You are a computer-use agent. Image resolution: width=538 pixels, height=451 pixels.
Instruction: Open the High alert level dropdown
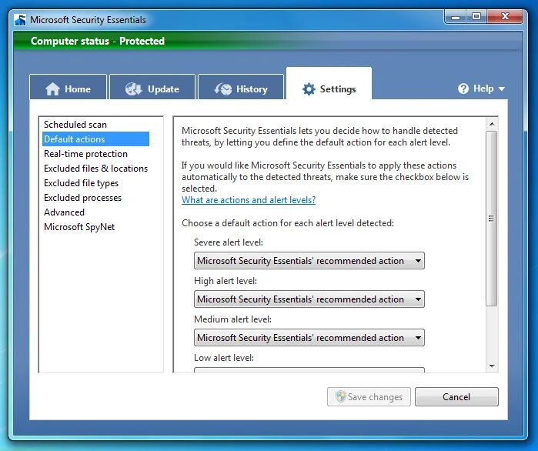pos(309,299)
